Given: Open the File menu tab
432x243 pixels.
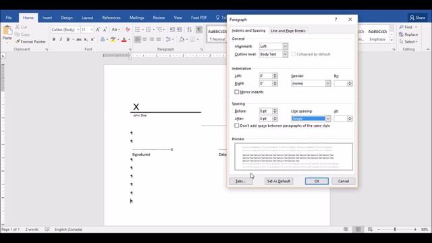Looking at the screenshot, I should coord(9,18).
